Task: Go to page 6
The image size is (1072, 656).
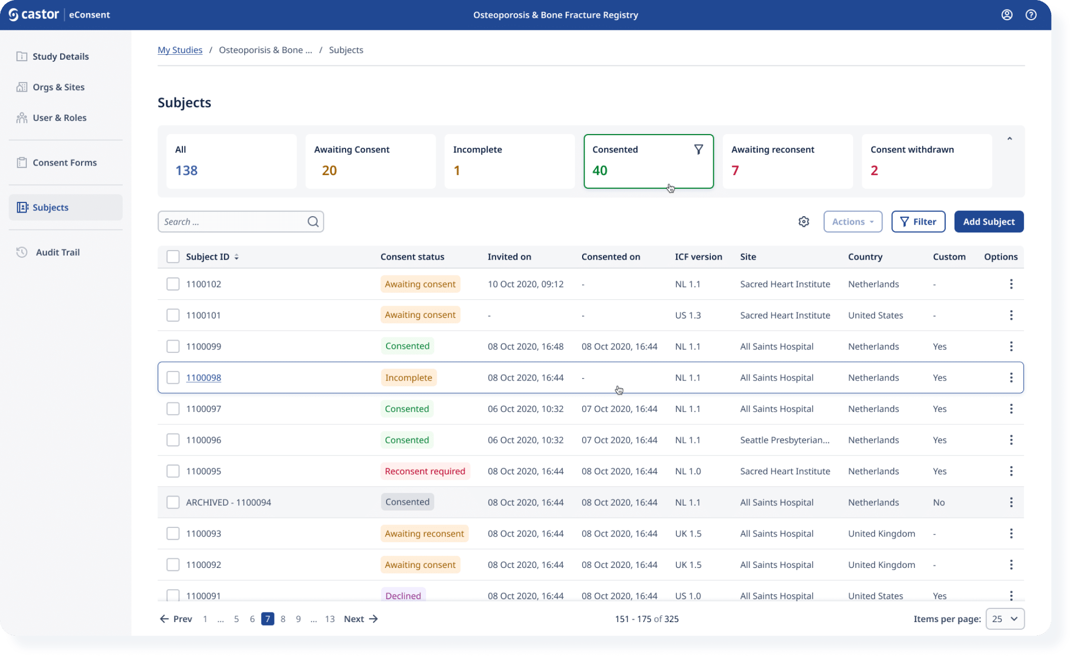Action: click(252, 619)
